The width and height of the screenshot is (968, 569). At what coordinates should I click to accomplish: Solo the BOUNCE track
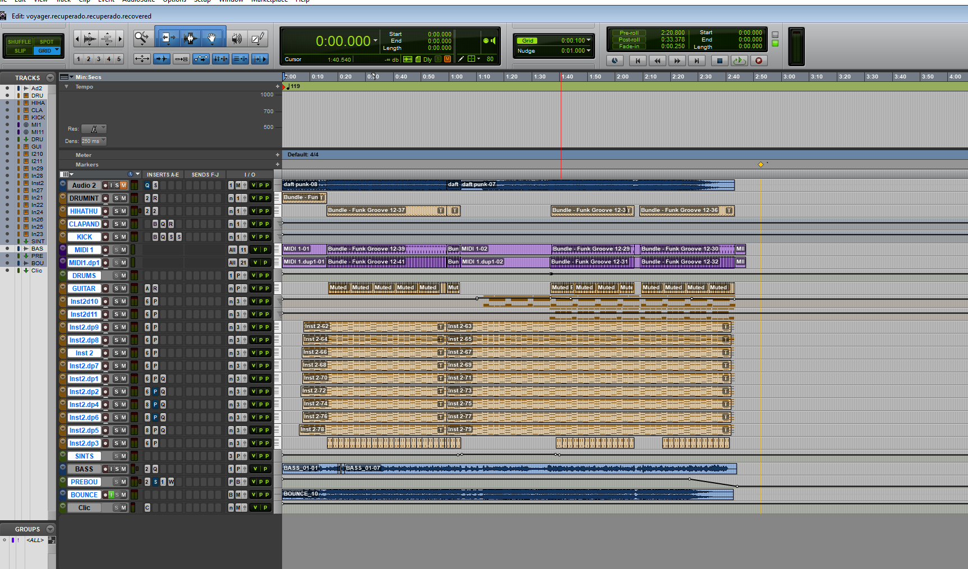pyautogui.click(x=117, y=495)
